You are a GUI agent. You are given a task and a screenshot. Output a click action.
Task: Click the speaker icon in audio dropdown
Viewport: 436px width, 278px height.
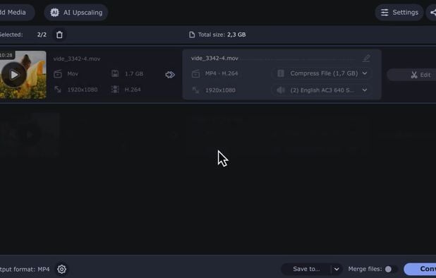(x=281, y=90)
